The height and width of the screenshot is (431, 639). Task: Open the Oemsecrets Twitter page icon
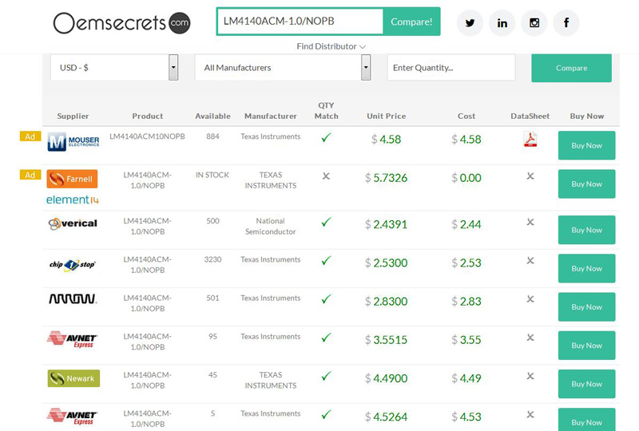[470, 23]
